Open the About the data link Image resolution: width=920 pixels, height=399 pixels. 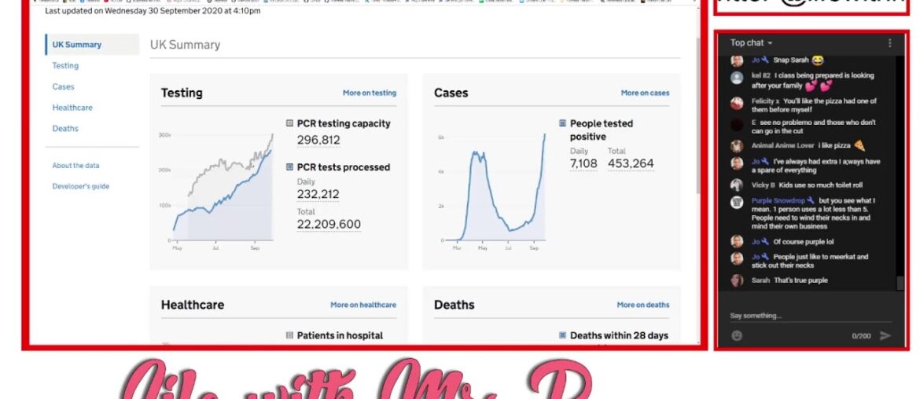point(75,166)
